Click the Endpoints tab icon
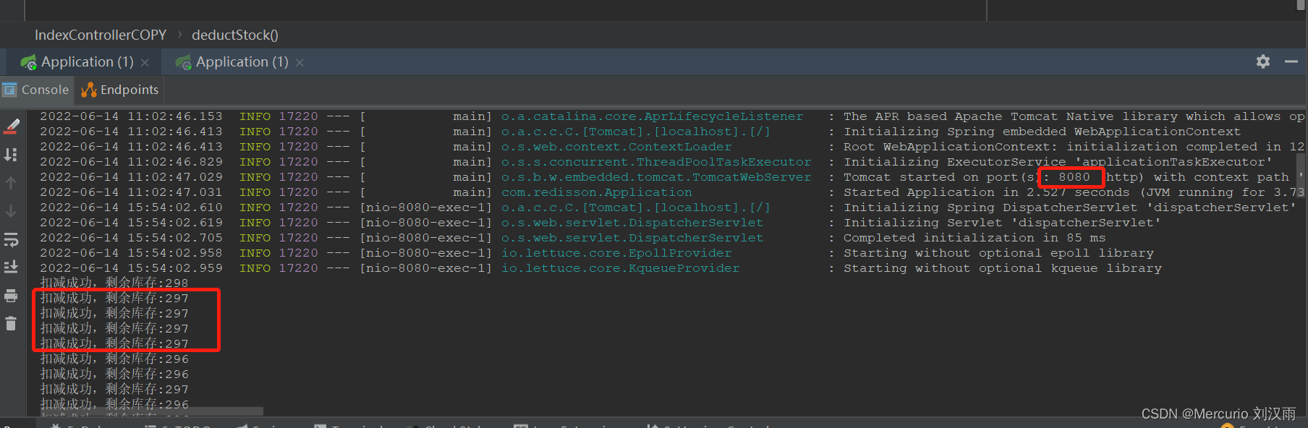1308x428 pixels. pos(89,90)
